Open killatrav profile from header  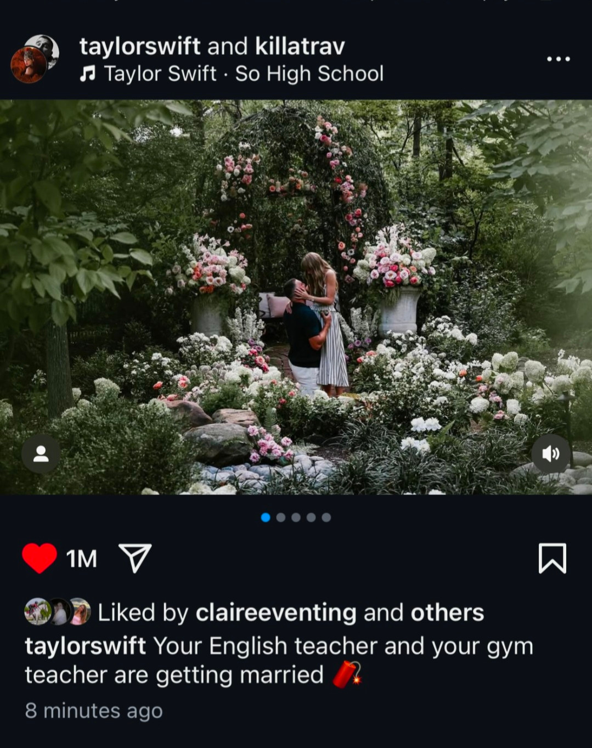pos(300,46)
